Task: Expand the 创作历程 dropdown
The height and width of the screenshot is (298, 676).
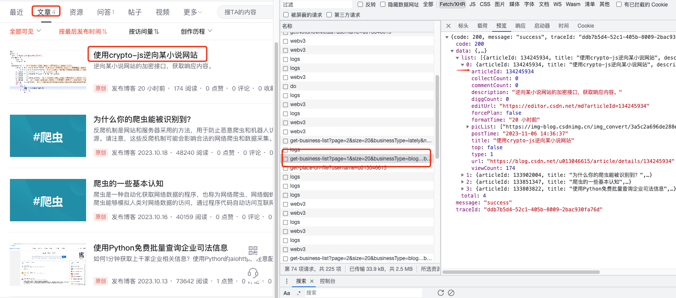Action: (196, 31)
